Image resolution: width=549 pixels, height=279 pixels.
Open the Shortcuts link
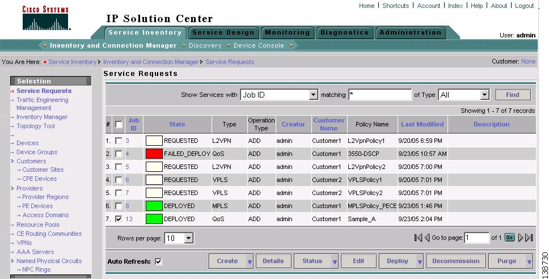pos(396,6)
